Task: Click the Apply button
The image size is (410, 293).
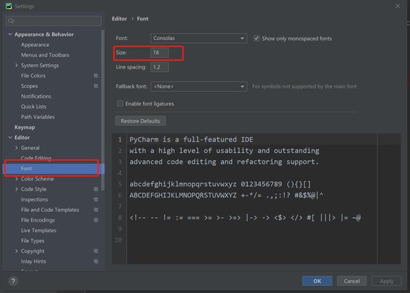Action: click(386, 281)
